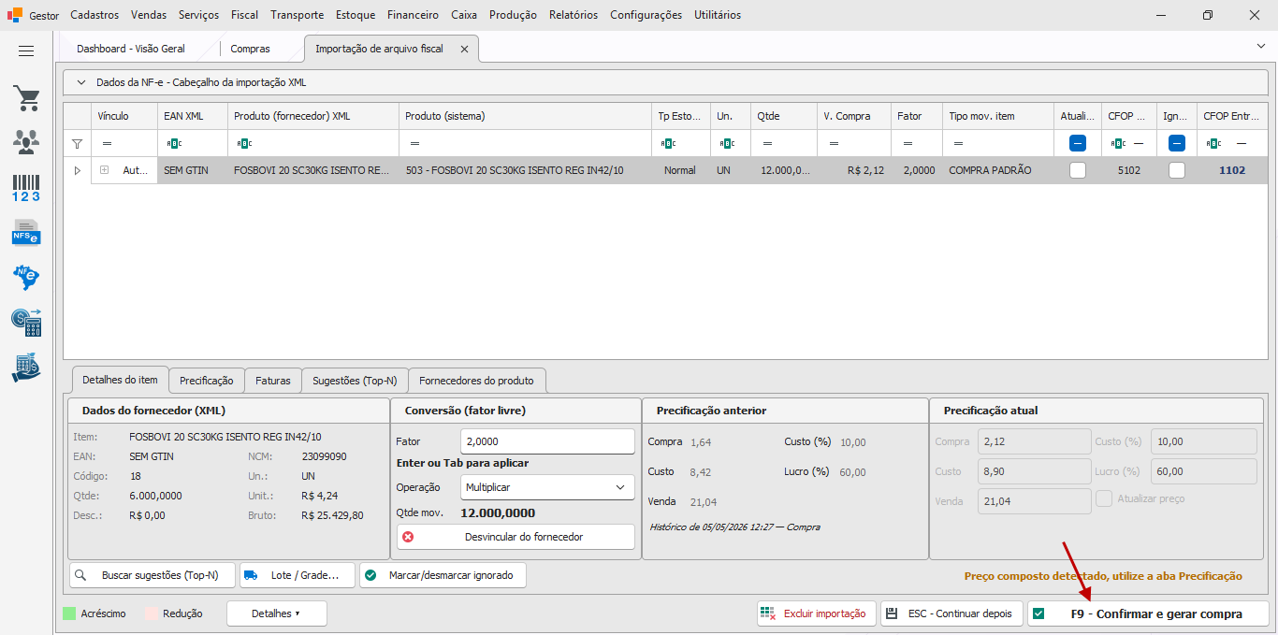
Task: Click the equals filter icon under Qtde
Action: point(767,143)
